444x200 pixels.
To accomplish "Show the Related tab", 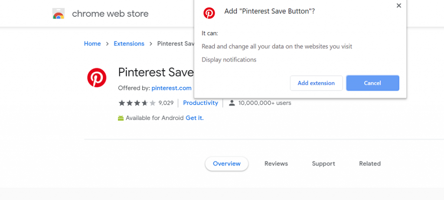I will coord(370,164).
